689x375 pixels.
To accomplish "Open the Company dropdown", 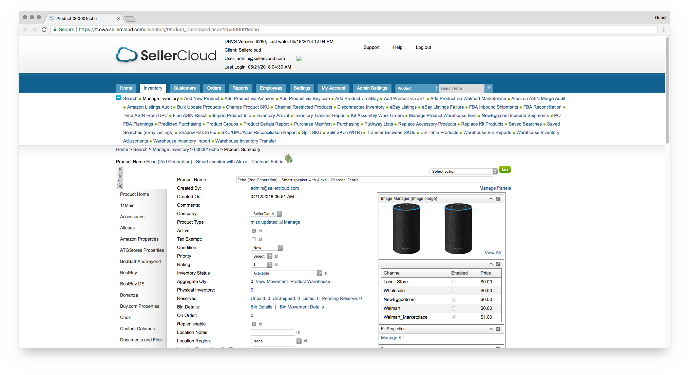I will coord(266,214).
